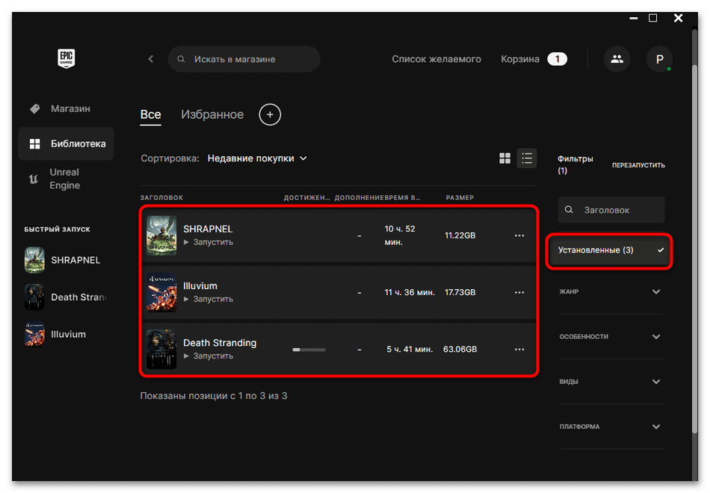Open SHRAPNEL three-dots options menu
Screen dimensions: 710x493
pos(519,235)
